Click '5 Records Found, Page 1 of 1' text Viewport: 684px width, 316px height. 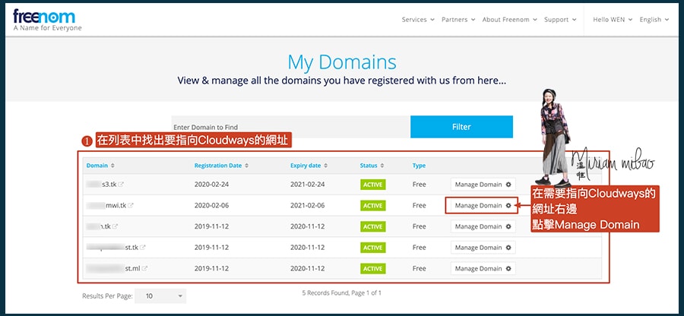(341, 293)
